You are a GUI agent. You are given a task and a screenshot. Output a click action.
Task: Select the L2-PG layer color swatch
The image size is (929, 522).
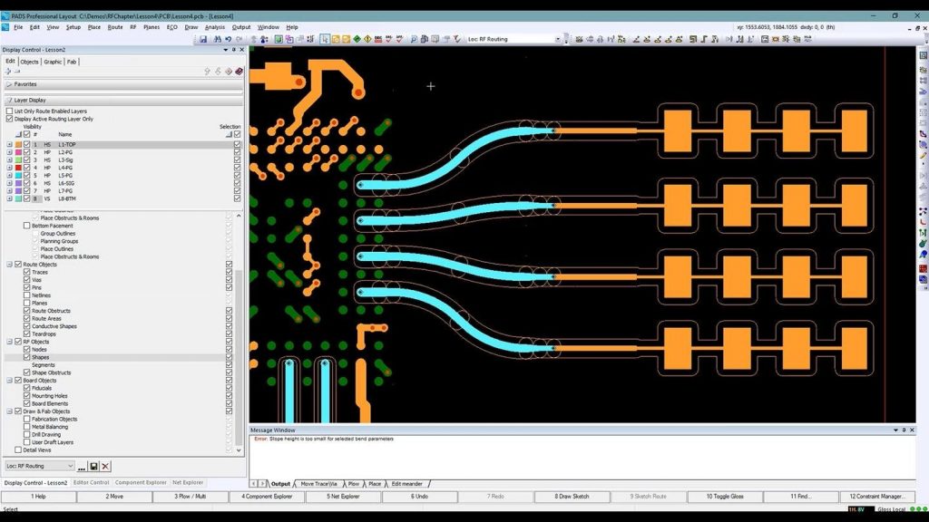pyautogui.click(x=19, y=152)
